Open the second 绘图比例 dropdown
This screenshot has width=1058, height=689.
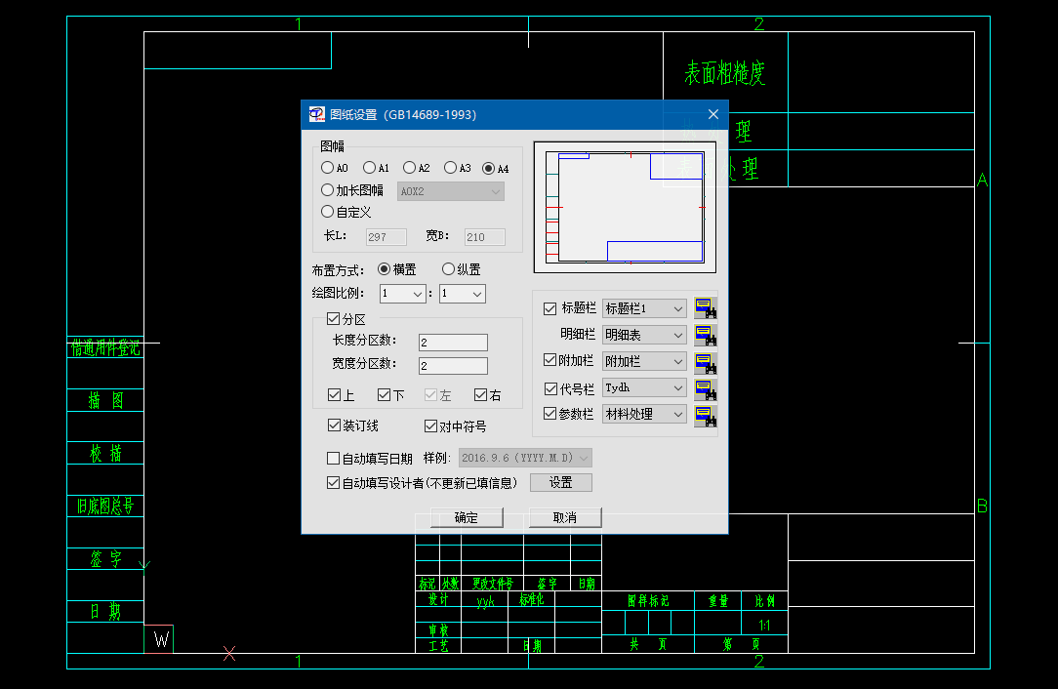tap(463, 294)
